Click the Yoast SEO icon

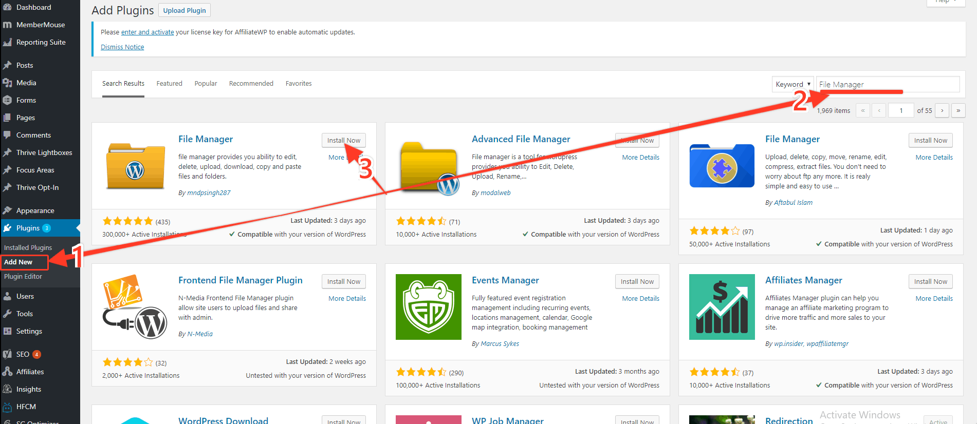pyautogui.click(x=7, y=354)
